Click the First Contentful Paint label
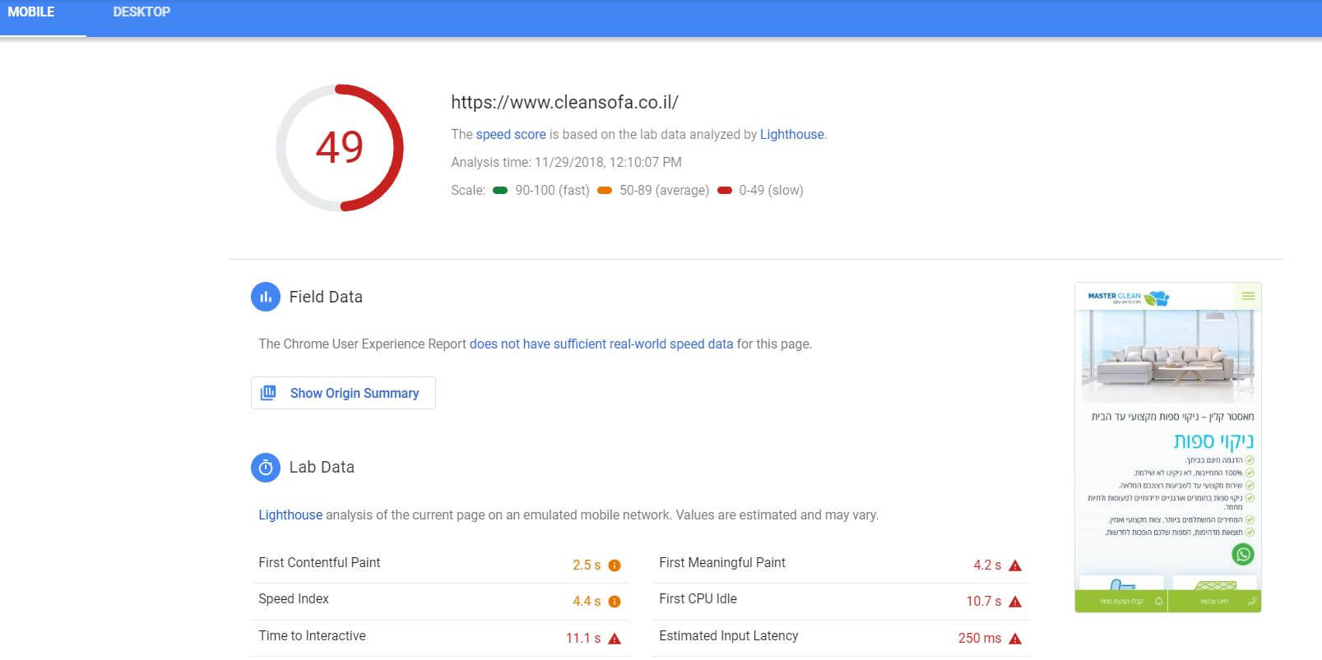Viewport: 1322px width, 660px height. [319, 563]
